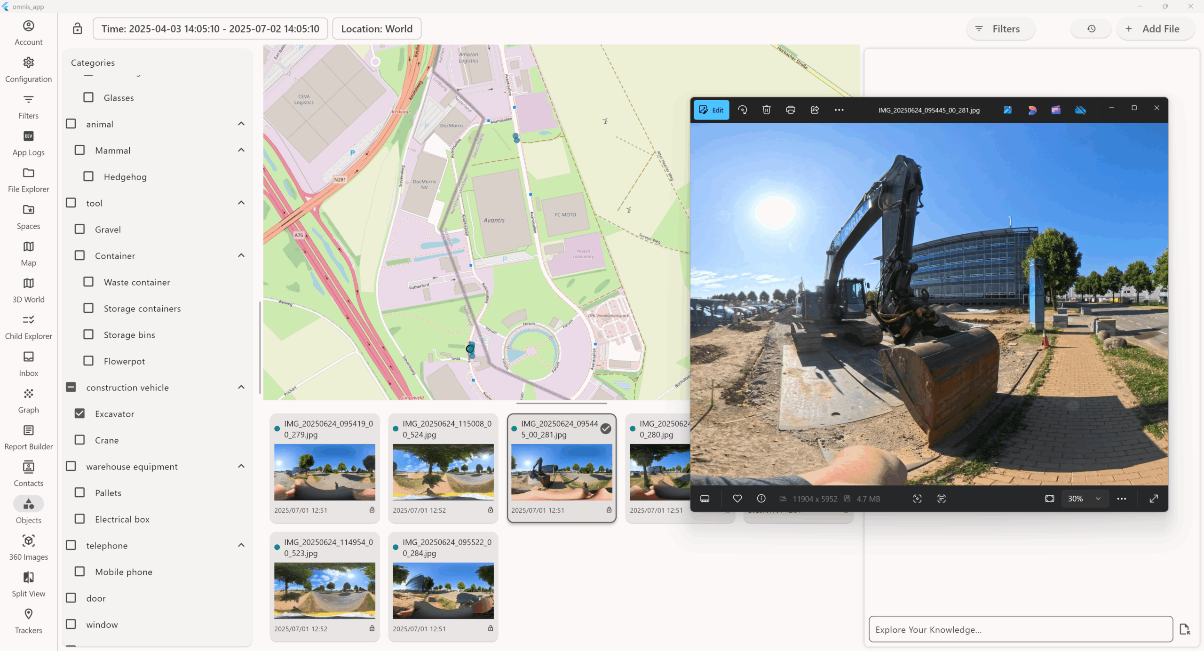Click the Location: World field

[x=377, y=29]
